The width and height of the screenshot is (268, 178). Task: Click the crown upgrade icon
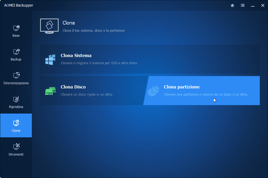coord(232,6)
